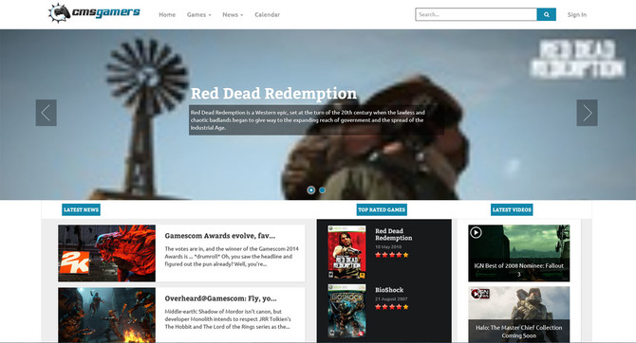Click the magnifier search button
The width and height of the screenshot is (636, 343).
pyautogui.click(x=547, y=14)
